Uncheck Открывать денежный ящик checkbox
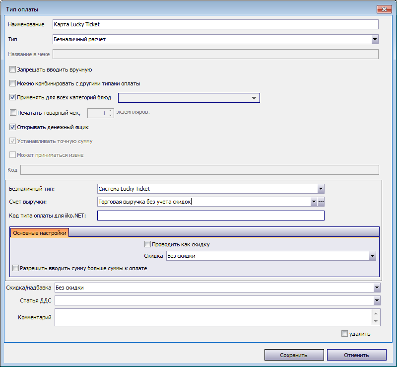397x367 pixels. point(13,127)
